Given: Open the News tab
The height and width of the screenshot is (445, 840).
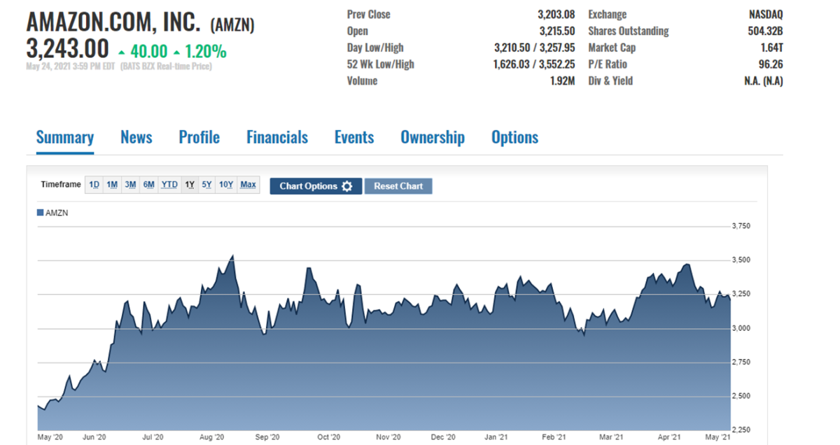Looking at the screenshot, I should coord(136,137).
